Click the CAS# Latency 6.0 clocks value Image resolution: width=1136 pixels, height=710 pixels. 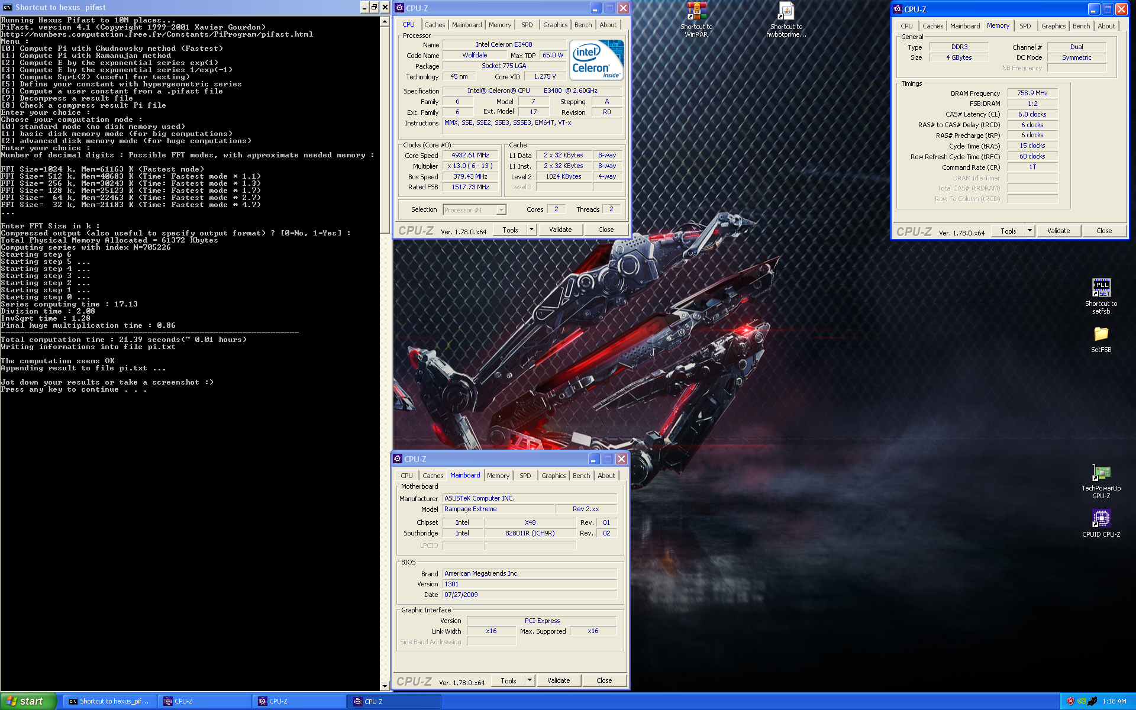(1032, 114)
